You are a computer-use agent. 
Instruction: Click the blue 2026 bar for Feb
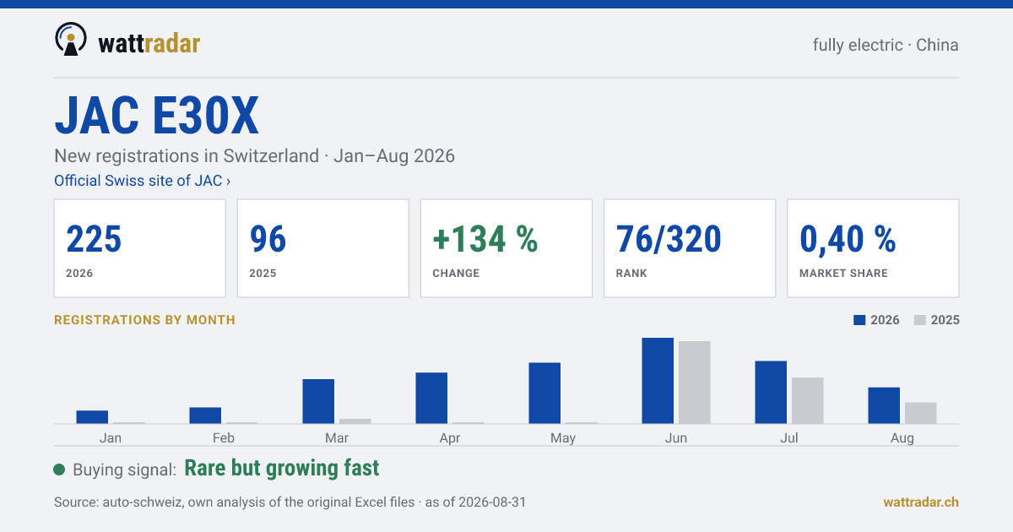pos(205,415)
